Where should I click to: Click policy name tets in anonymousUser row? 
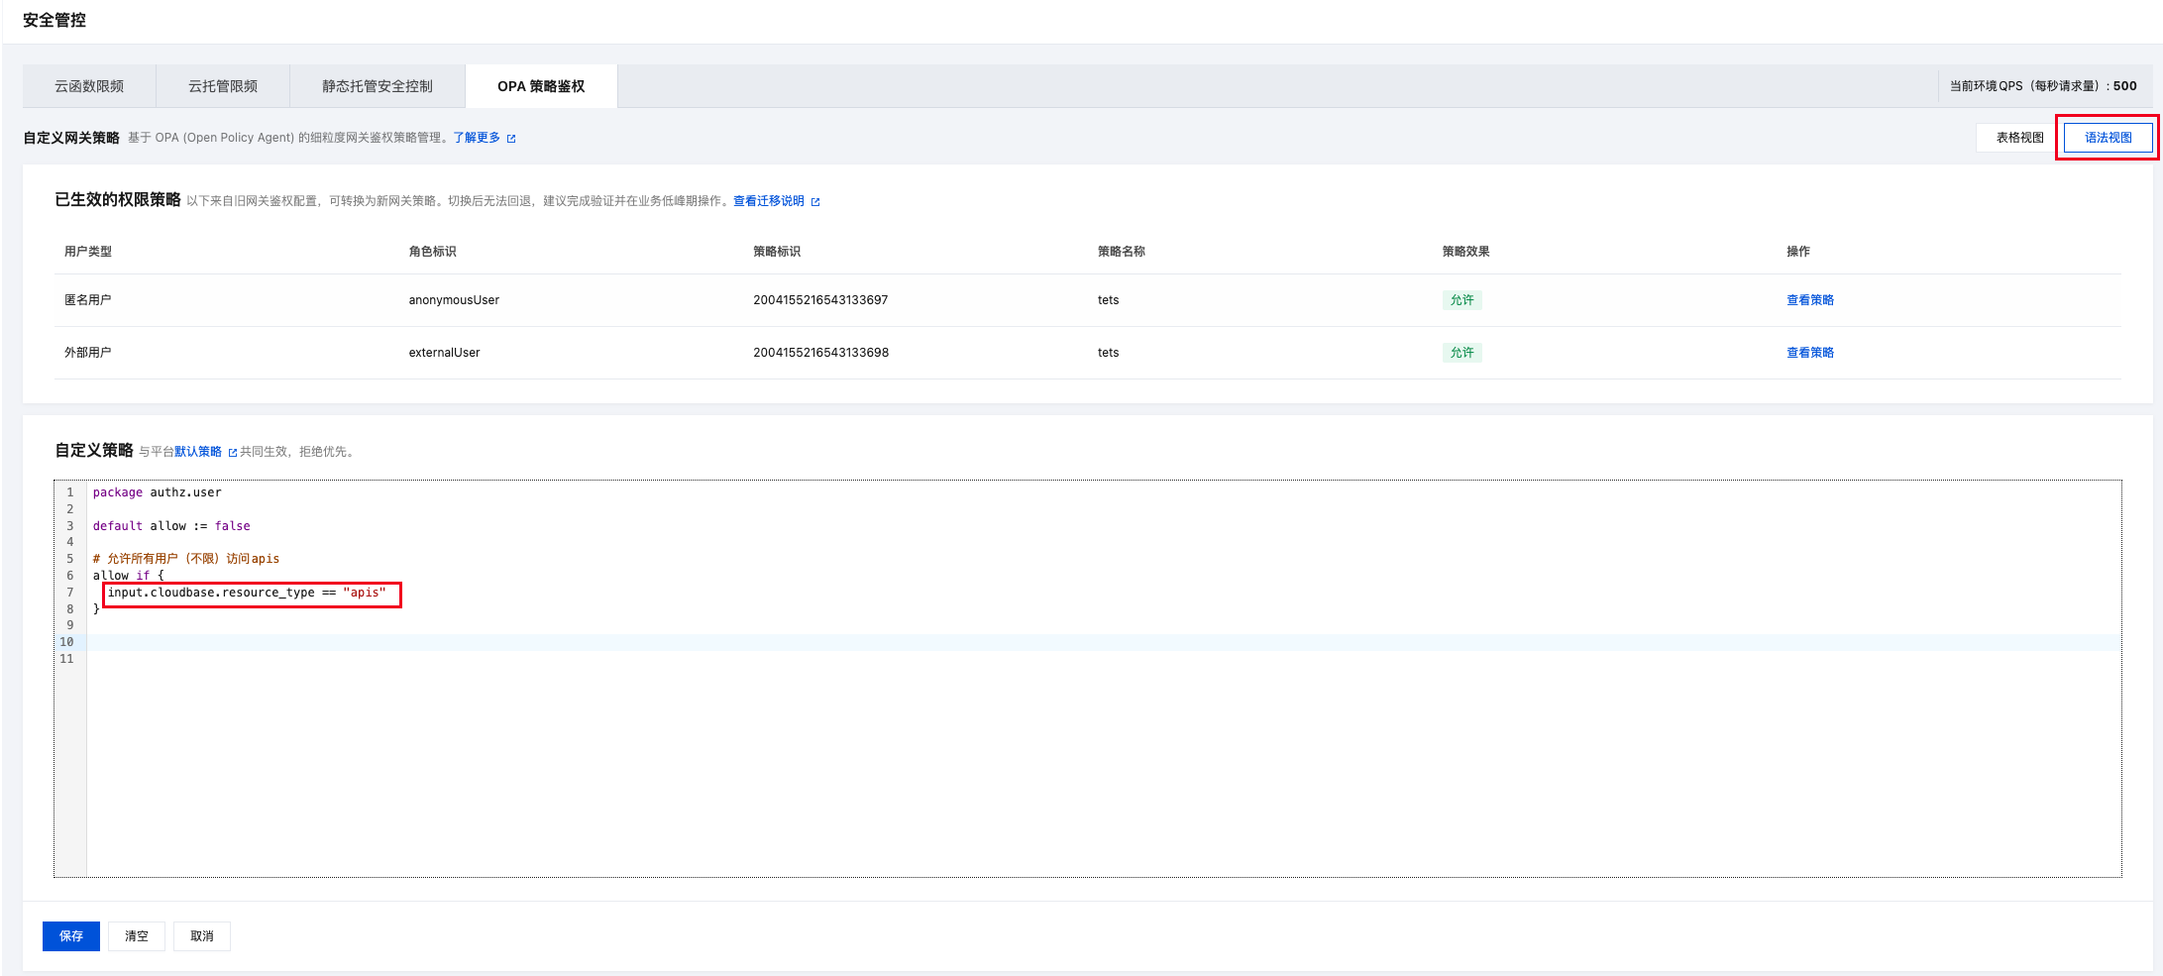pyautogui.click(x=1108, y=300)
